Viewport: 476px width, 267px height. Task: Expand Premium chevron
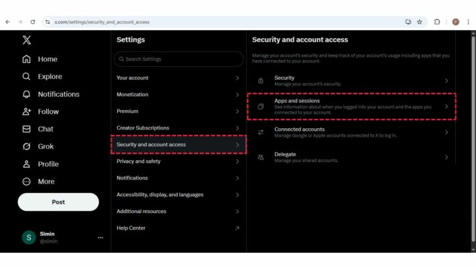(x=238, y=111)
